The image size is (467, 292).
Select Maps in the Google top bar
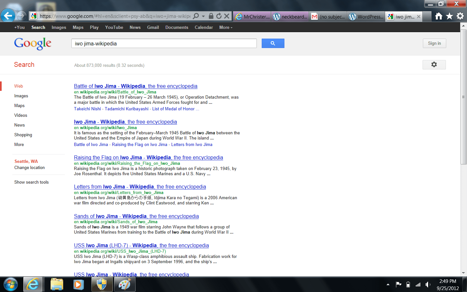pos(78,27)
